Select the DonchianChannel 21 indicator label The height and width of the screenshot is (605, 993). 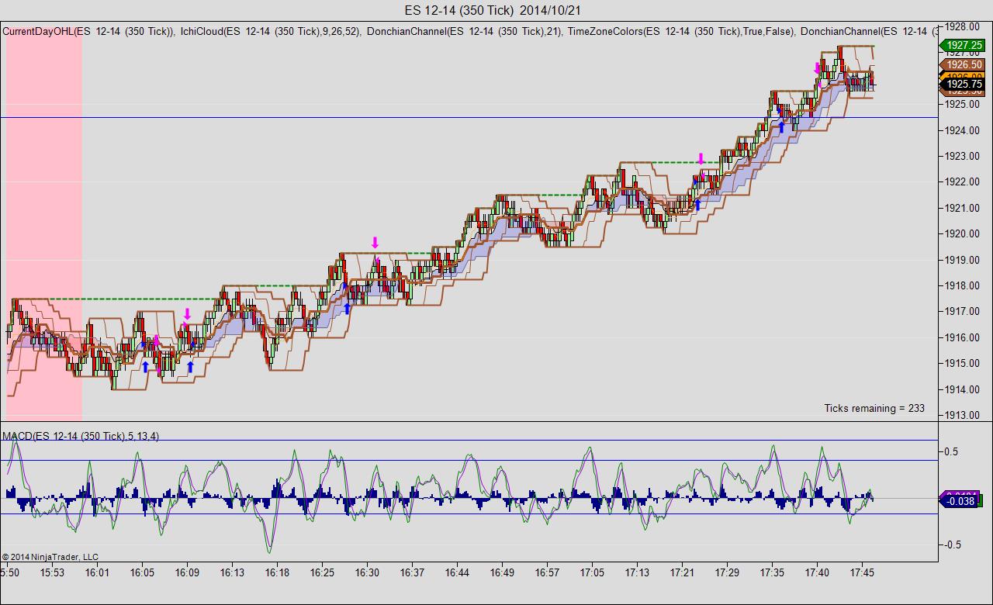pyautogui.click(x=464, y=31)
